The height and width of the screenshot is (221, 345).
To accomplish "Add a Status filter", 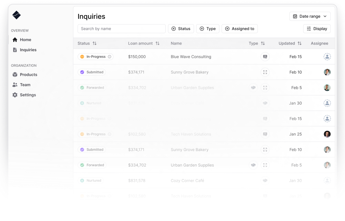I will 181,29.
